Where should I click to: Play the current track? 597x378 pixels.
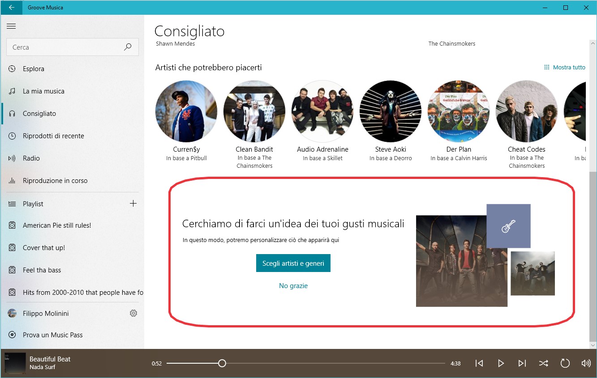(x=501, y=363)
